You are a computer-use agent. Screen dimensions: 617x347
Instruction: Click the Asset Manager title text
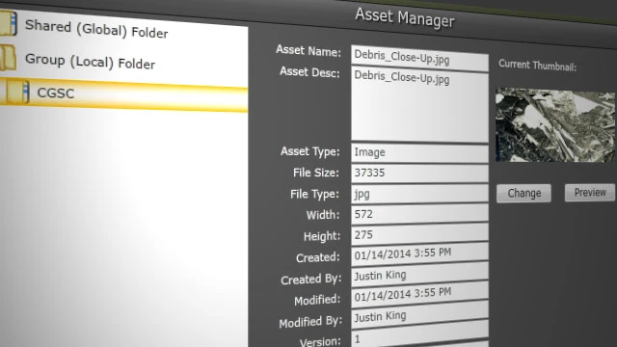[x=405, y=17]
